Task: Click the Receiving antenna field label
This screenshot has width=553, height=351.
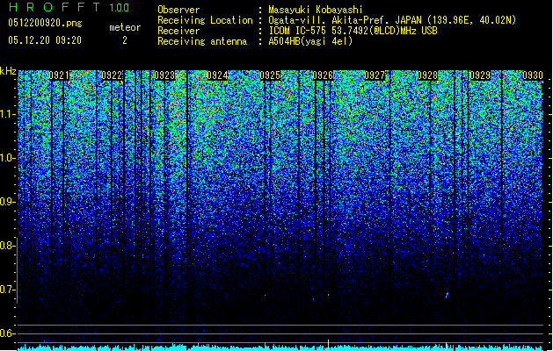Action: pos(202,41)
